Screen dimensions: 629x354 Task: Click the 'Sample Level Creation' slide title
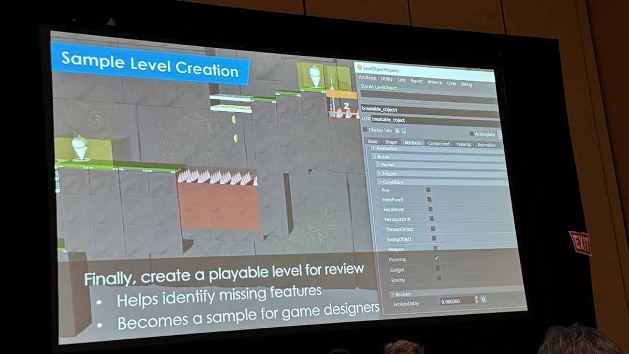click(149, 64)
